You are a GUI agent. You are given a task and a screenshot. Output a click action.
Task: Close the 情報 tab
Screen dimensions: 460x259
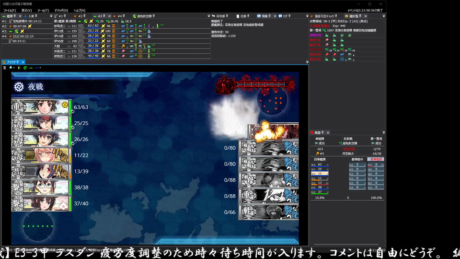pos(275,16)
